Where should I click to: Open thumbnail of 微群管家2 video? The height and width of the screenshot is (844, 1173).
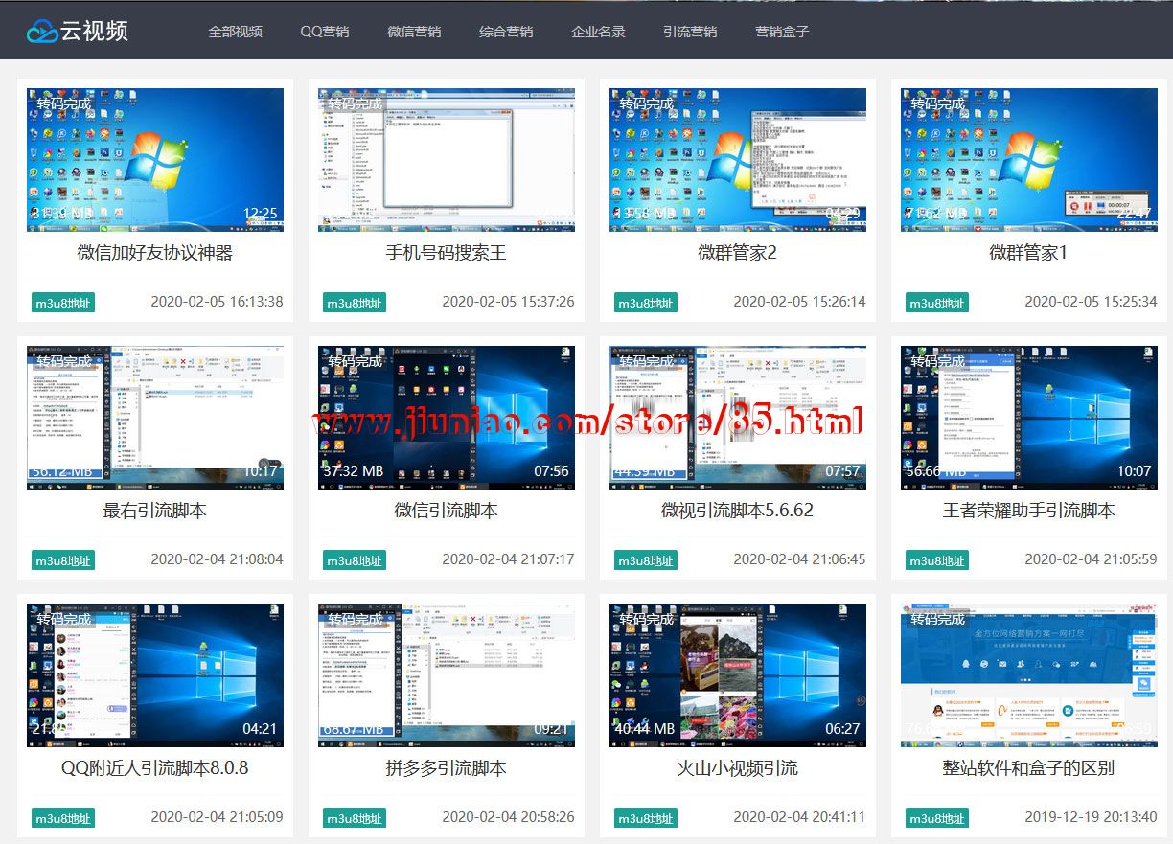[738, 160]
